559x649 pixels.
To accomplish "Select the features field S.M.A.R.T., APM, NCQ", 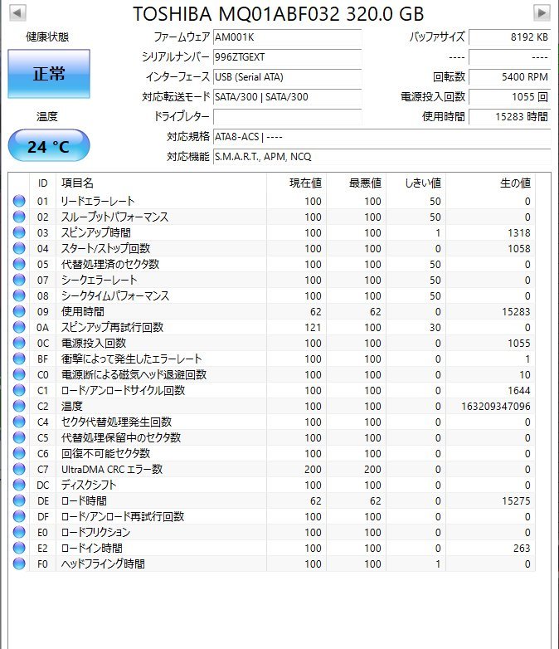I will (x=382, y=157).
